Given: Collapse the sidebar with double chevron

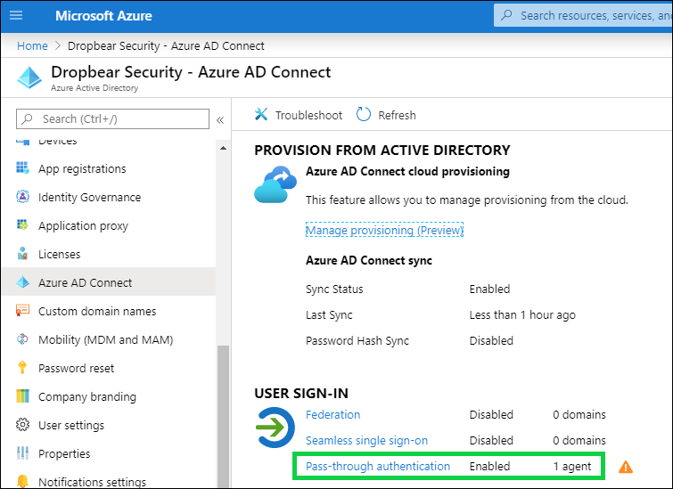Looking at the screenshot, I should [220, 119].
